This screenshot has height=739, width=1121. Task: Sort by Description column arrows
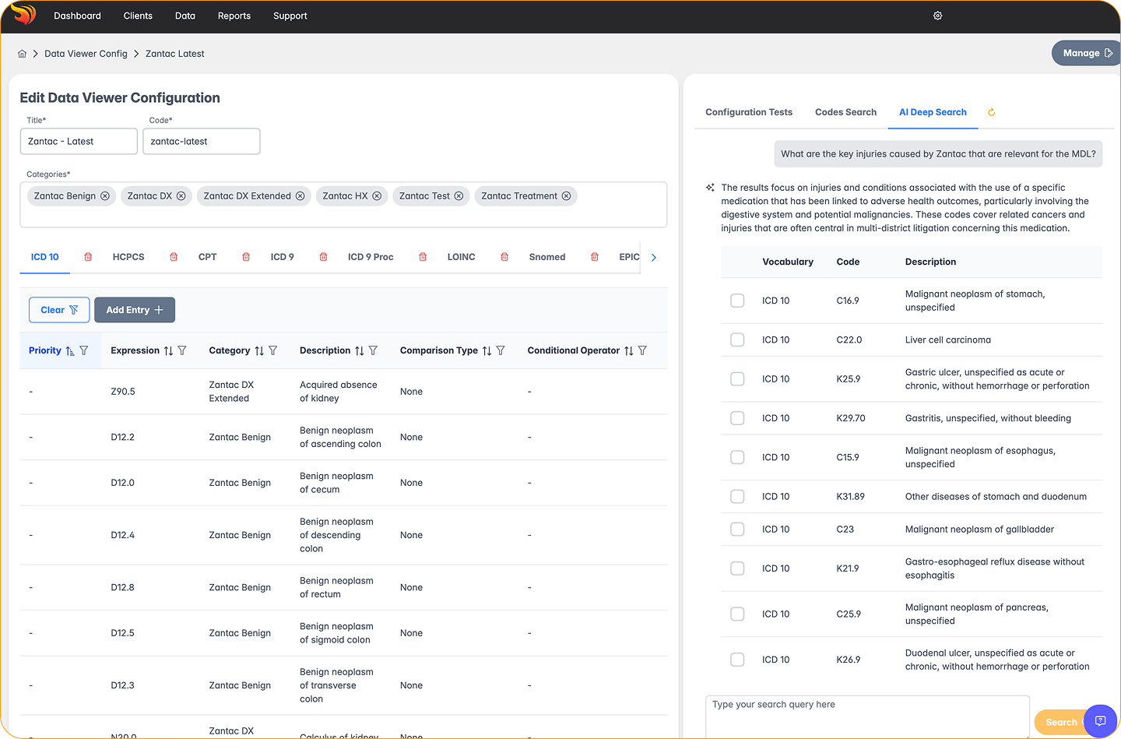pyautogui.click(x=359, y=351)
